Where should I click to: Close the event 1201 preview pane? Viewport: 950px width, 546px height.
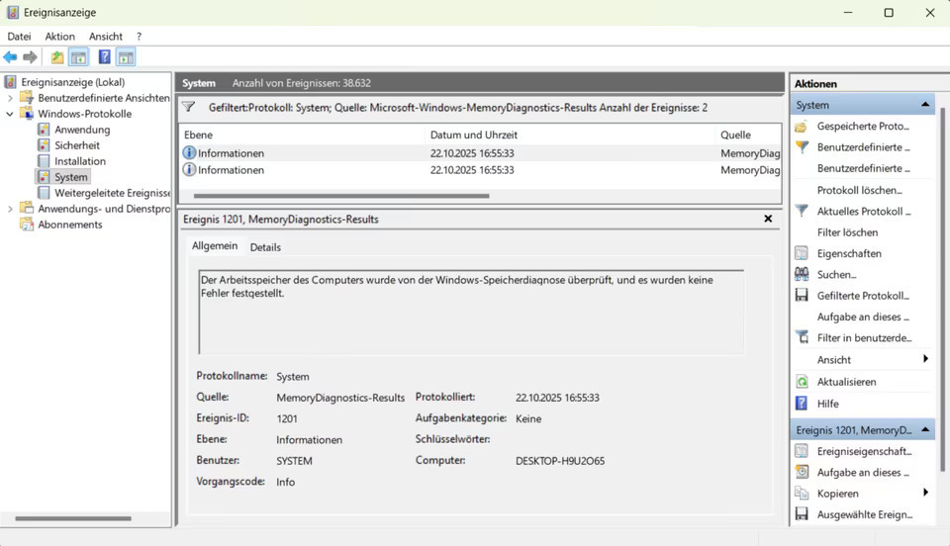pyautogui.click(x=769, y=219)
